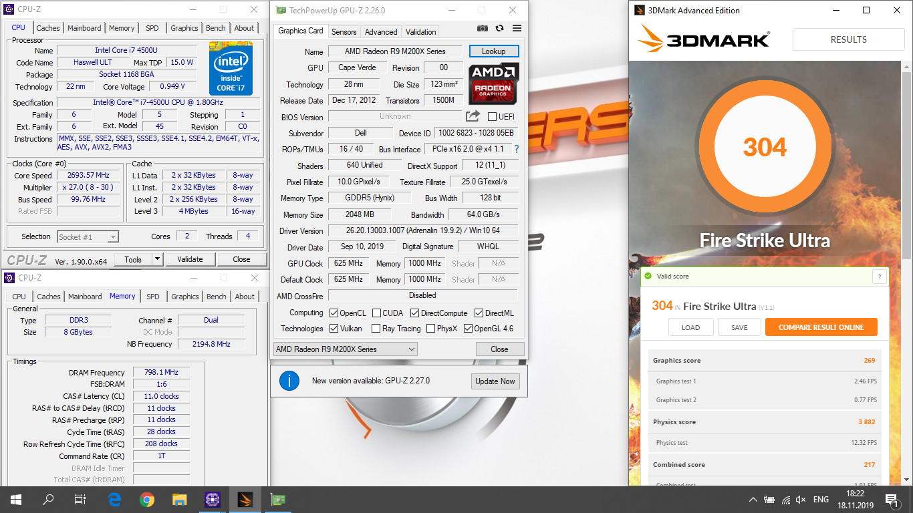Click the Intel Core i7 logo
The width and height of the screenshot is (913, 513).
coord(231,68)
